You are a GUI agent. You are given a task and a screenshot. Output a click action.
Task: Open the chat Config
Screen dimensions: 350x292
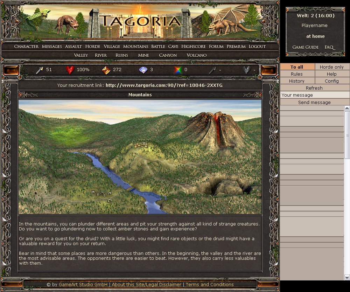332,81
